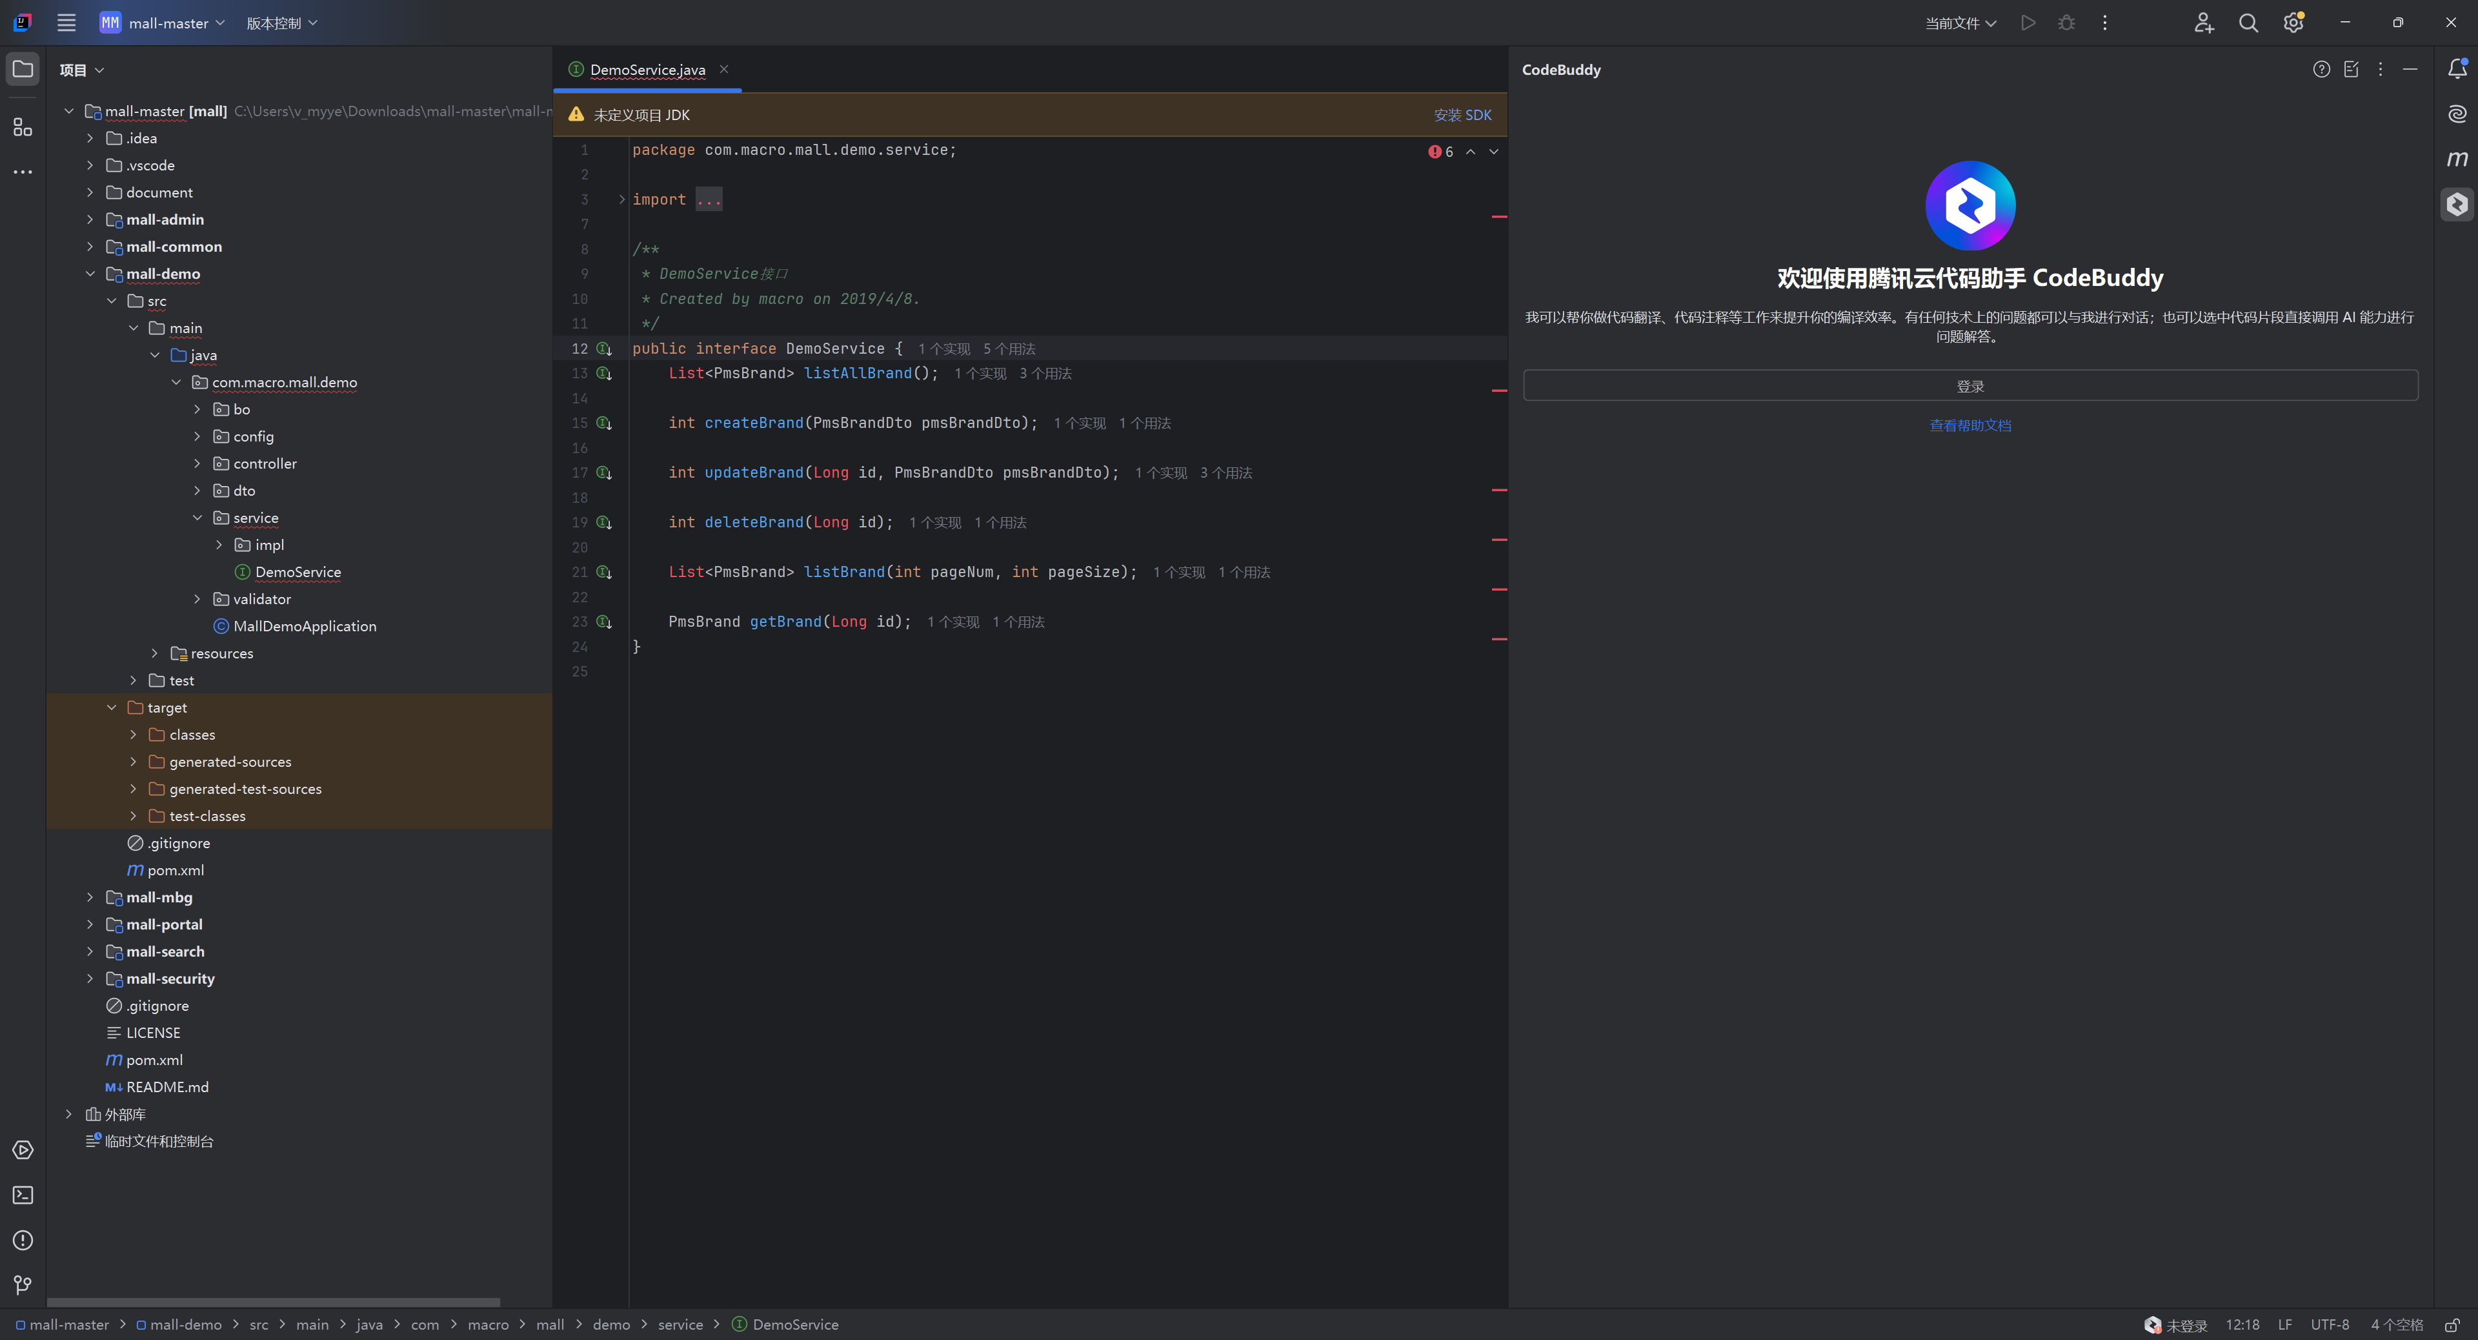
Task: Click the project tree horizontal scrollbar
Action: coord(274,1303)
